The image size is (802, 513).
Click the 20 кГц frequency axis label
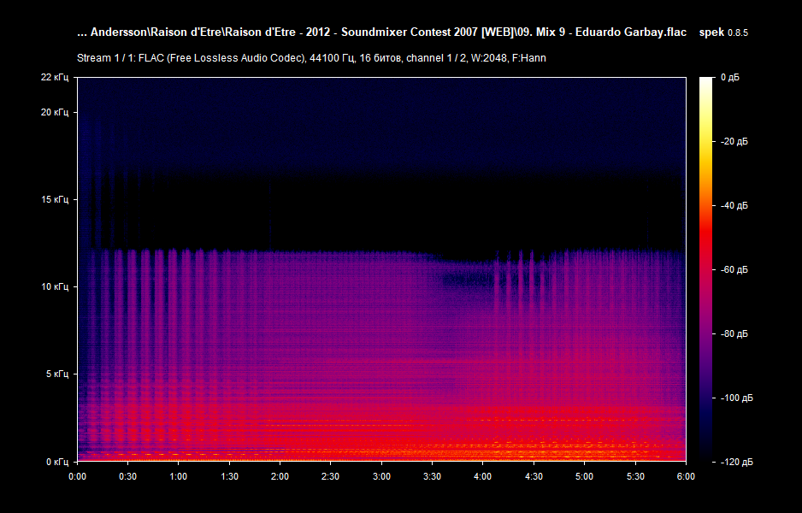(x=54, y=113)
